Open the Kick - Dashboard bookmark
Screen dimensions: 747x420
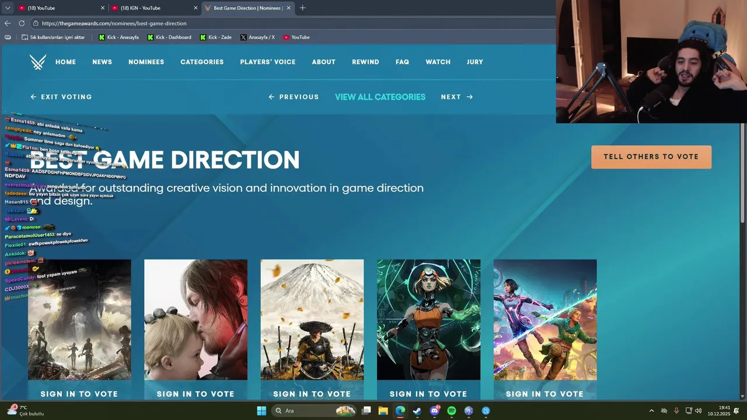pos(169,37)
